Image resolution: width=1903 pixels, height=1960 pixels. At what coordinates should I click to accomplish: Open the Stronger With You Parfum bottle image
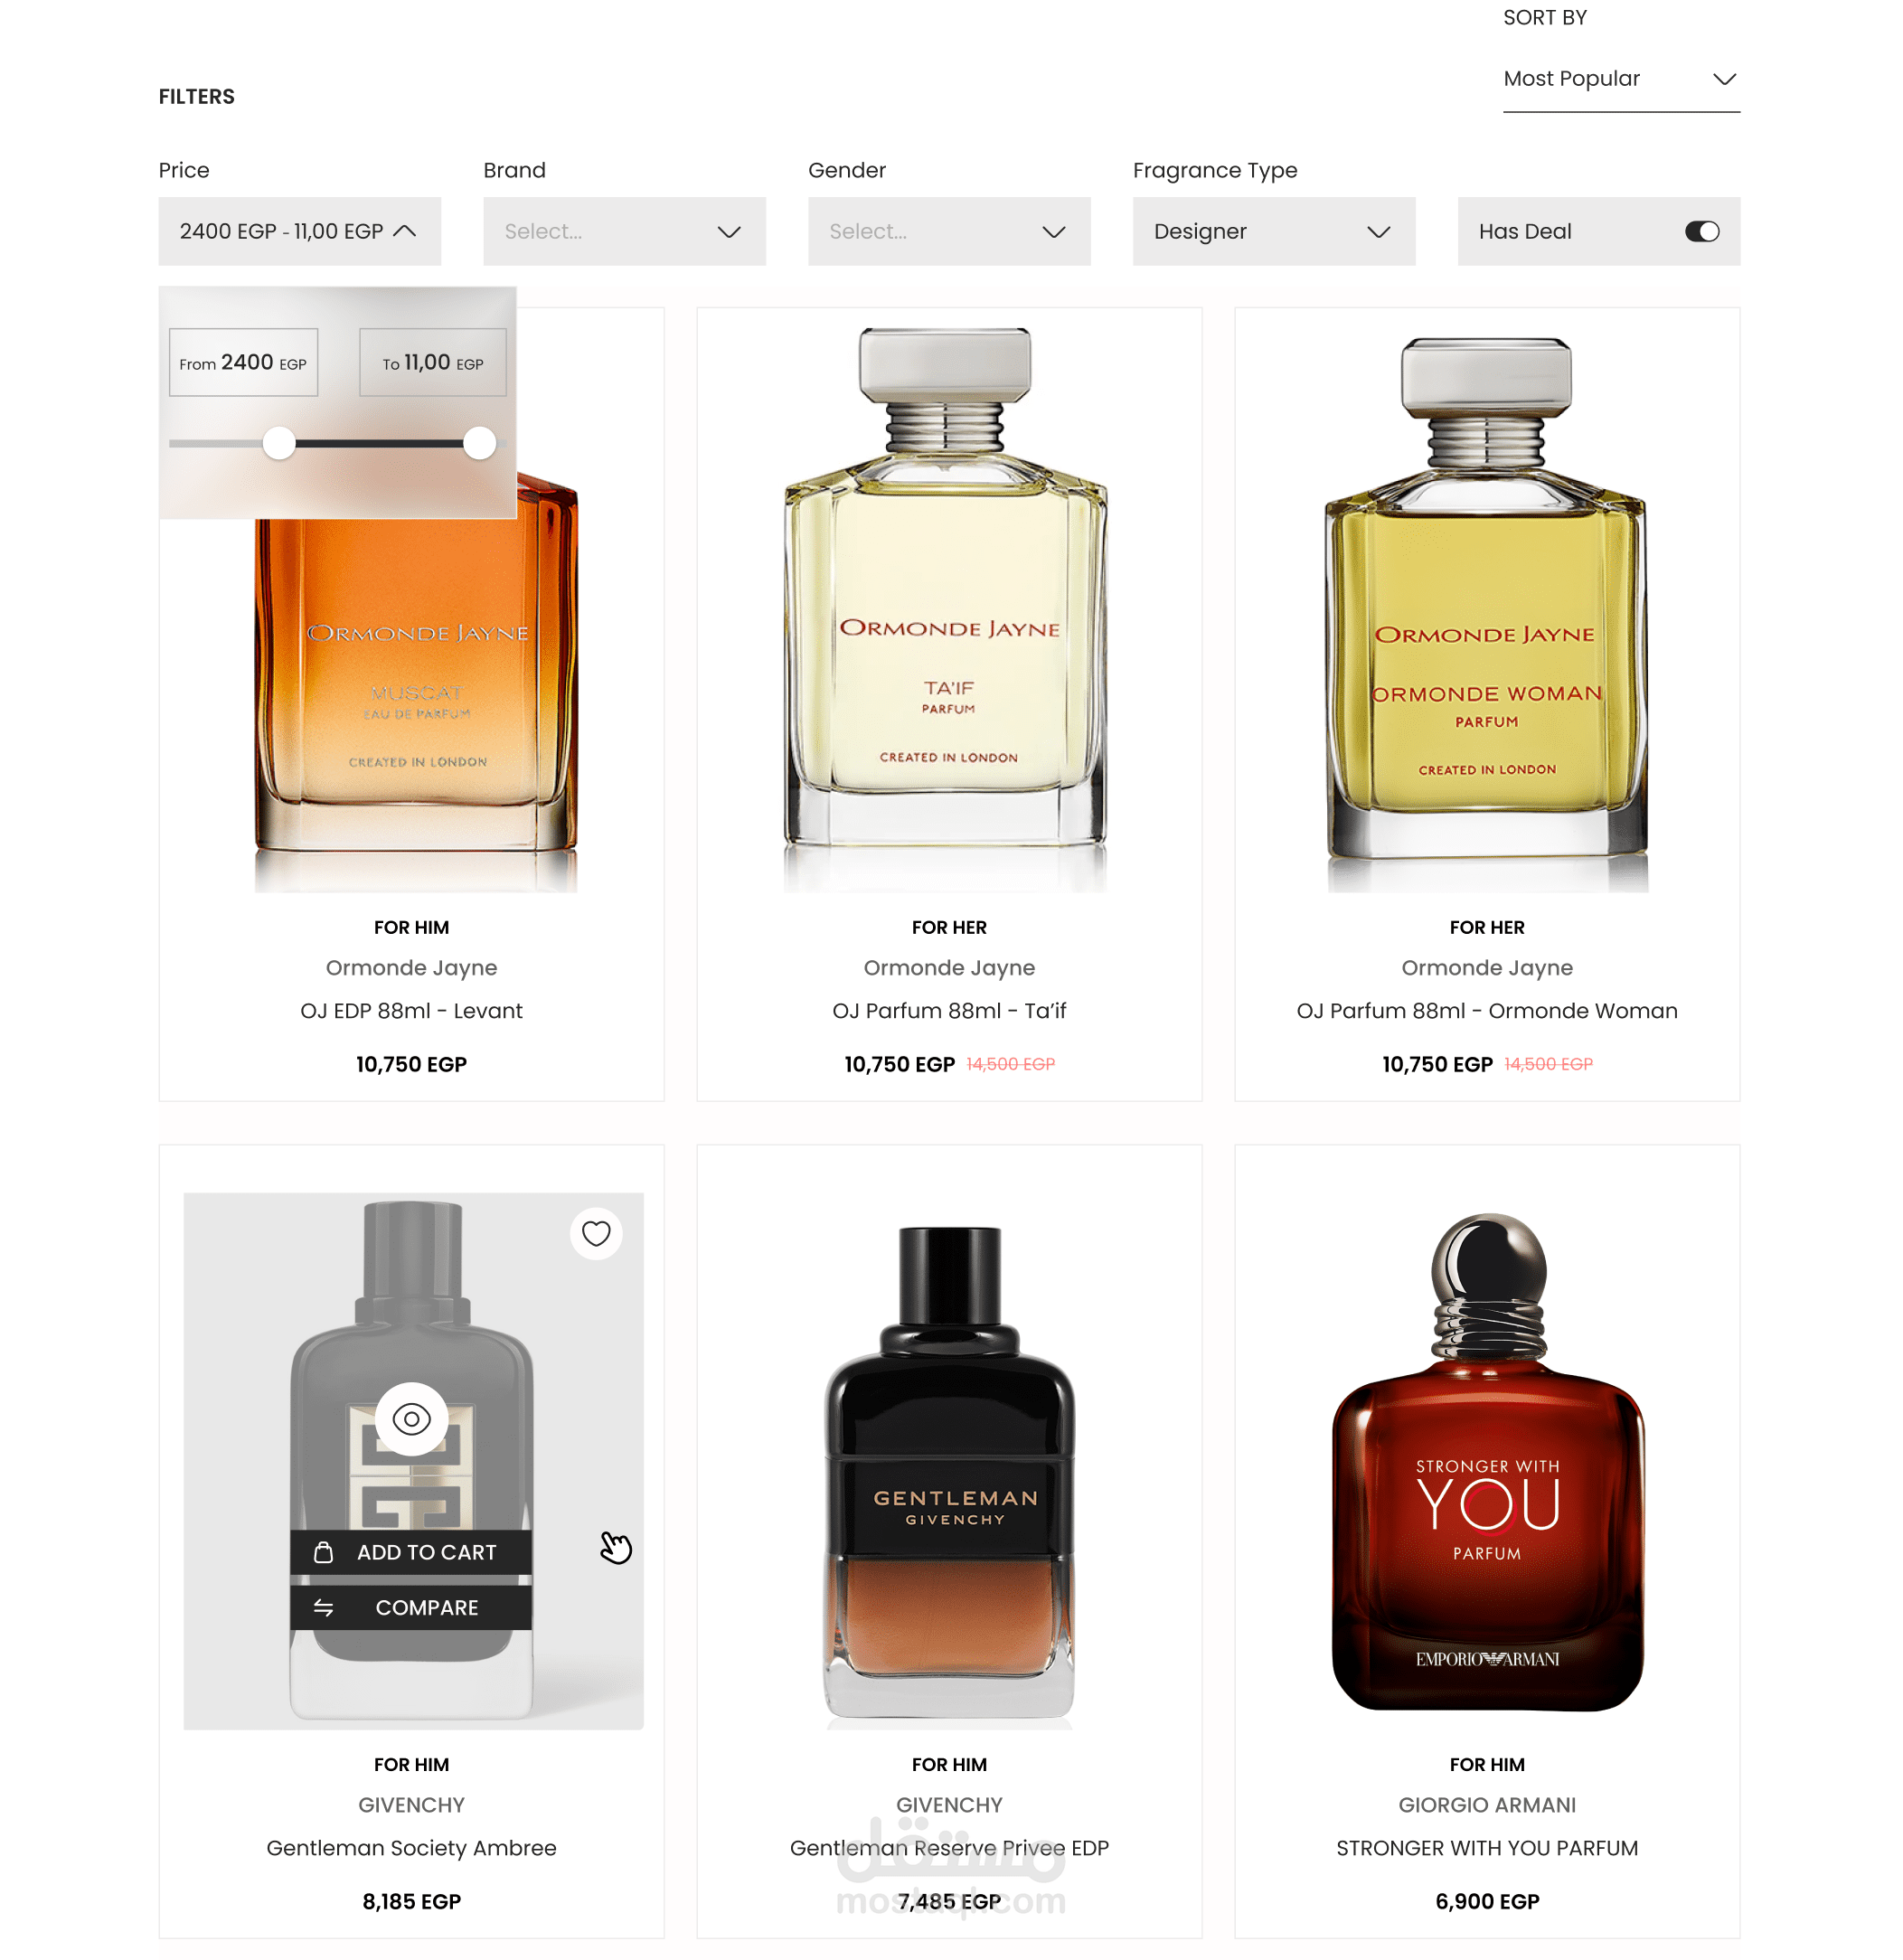[x=1487, y=1461]
